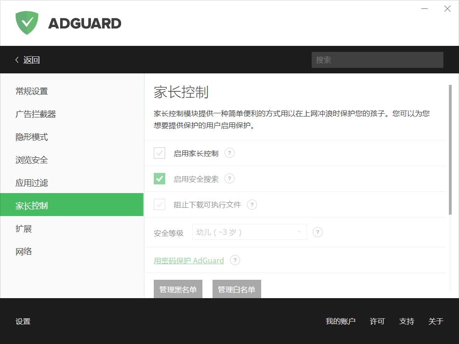Focus the 搜索 input field
Viewport: 459px width, 344px height.
[x=377, y=60]
